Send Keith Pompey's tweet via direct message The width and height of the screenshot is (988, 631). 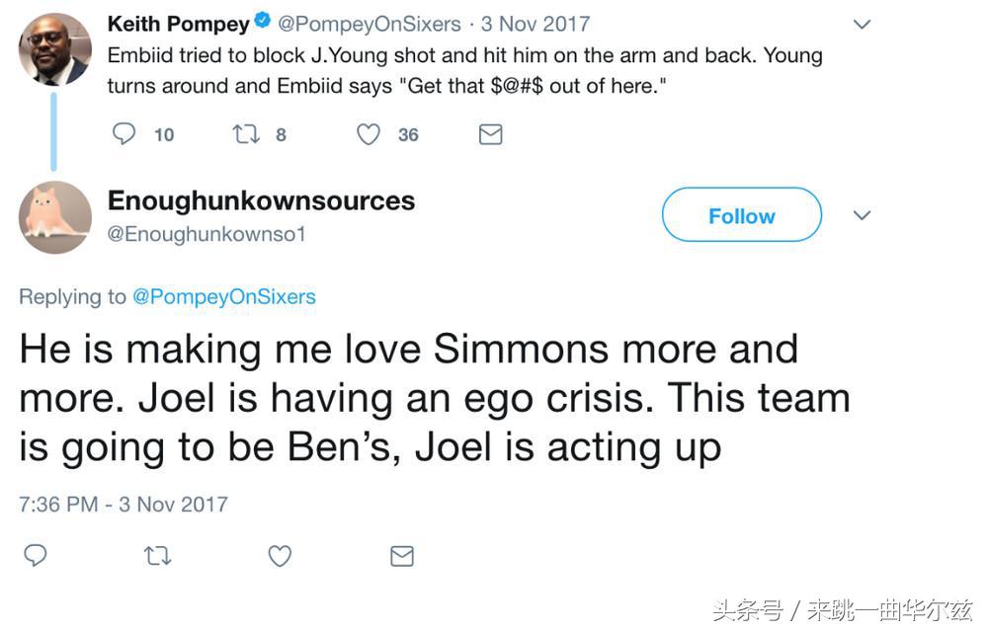click(x=490, y=134)
